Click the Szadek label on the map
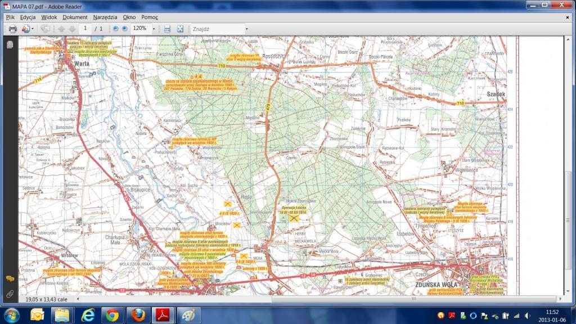Screen dimensions: 576x324 pyautogui.click(x=496, y=94)
